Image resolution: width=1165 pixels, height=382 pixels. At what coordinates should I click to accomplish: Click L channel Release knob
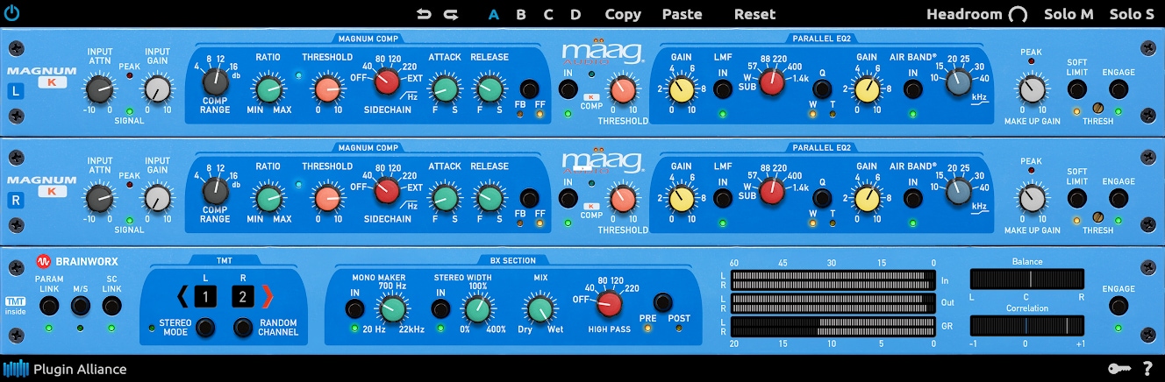pos(489,89)
